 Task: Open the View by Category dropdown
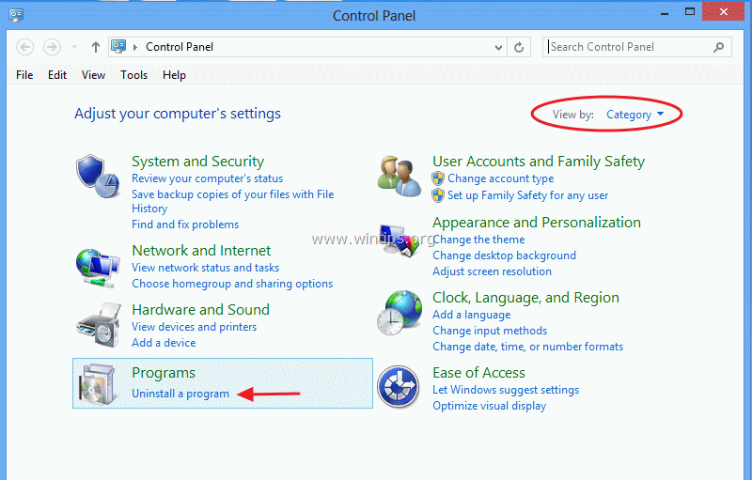coord(635,115)
